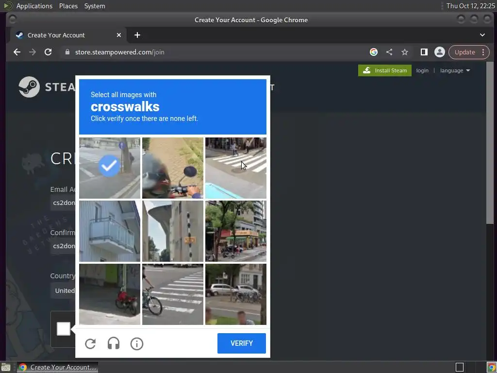Open the Applications menu

coord(34,6)
